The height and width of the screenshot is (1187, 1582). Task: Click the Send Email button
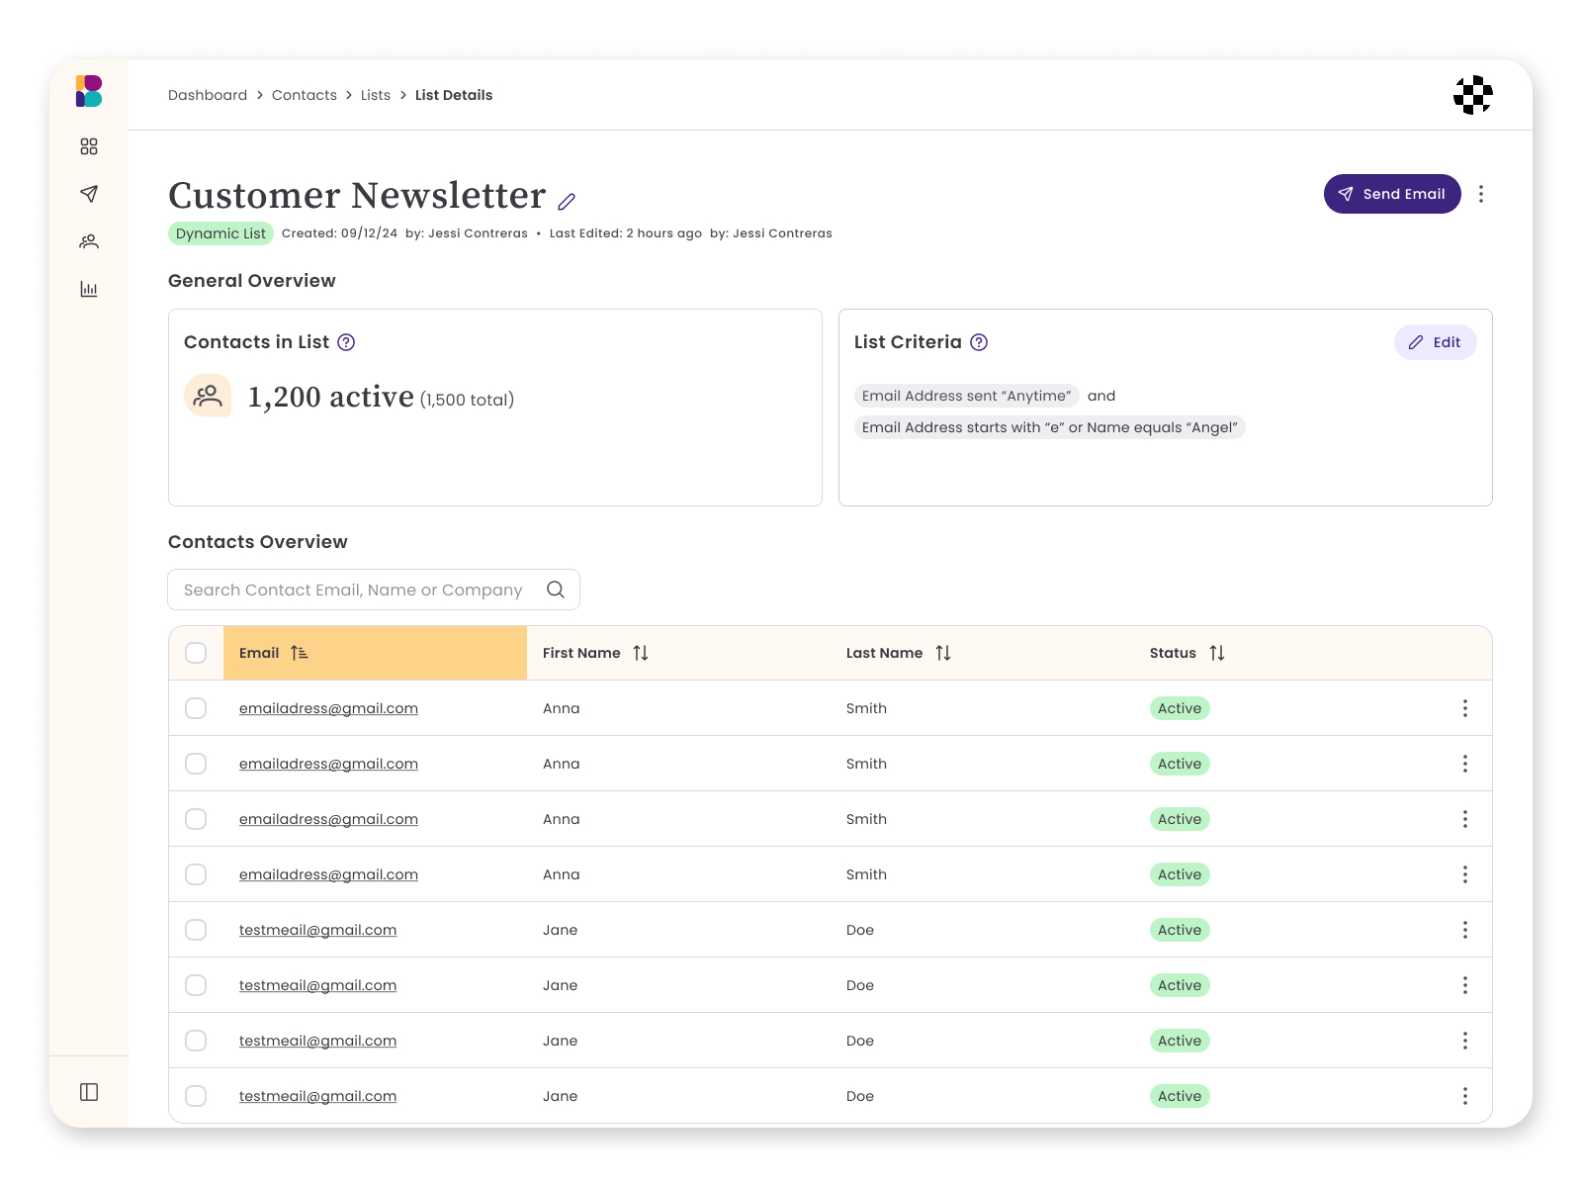(x=1392, y=194)
